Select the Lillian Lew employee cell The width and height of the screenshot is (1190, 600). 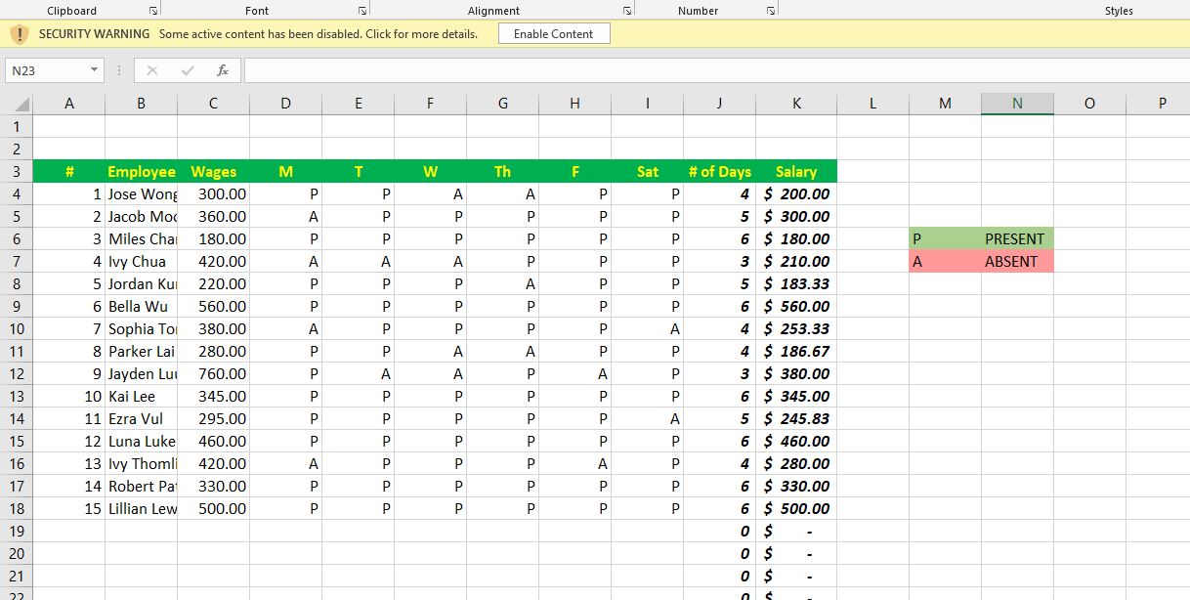point(142,509)
